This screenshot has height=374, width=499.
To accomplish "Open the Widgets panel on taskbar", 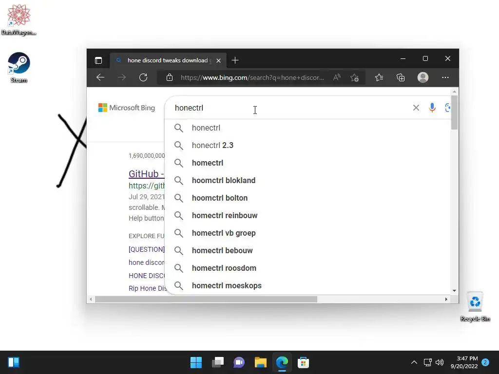I will (x=14, y=362).
